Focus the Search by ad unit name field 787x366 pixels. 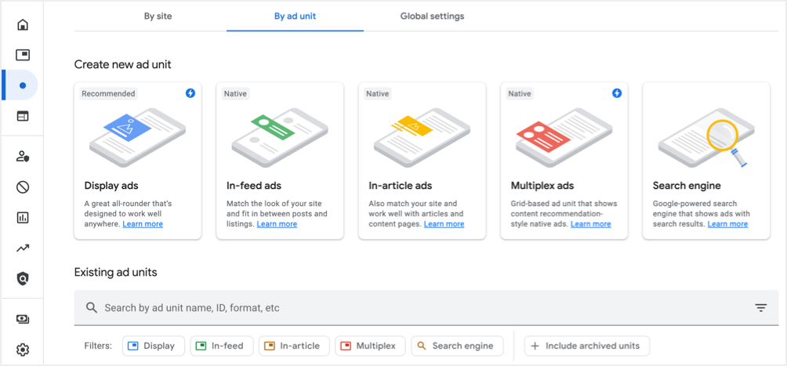(426, 308)
